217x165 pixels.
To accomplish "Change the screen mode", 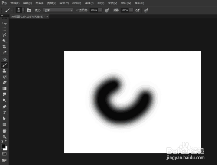I will pos(4,160).
